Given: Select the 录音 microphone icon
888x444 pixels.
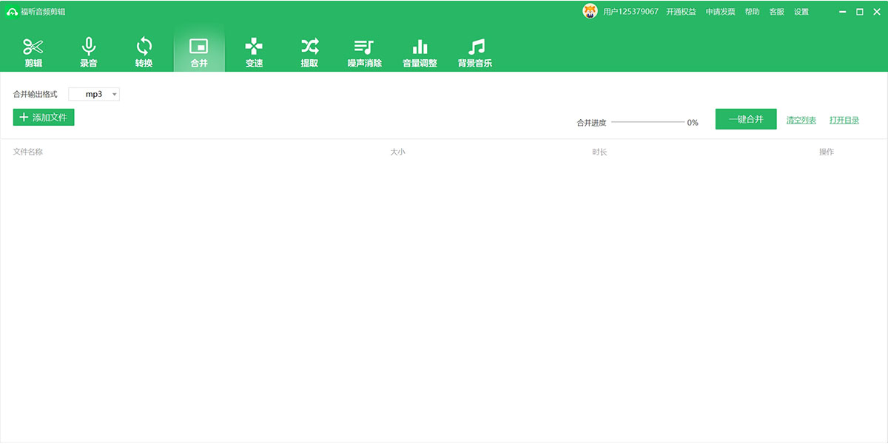Looking at the screenshot, I should [89, 52].
